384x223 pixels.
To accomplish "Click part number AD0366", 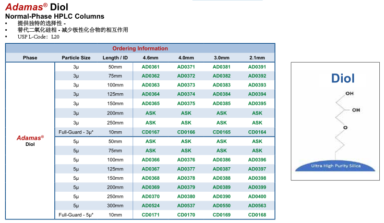I will 150,159.
